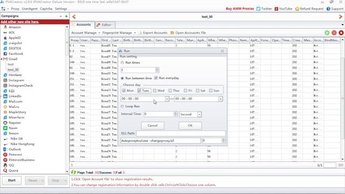Open the Settings menu
Viewport: 345px width, 194px height.
tap(61, 9)
